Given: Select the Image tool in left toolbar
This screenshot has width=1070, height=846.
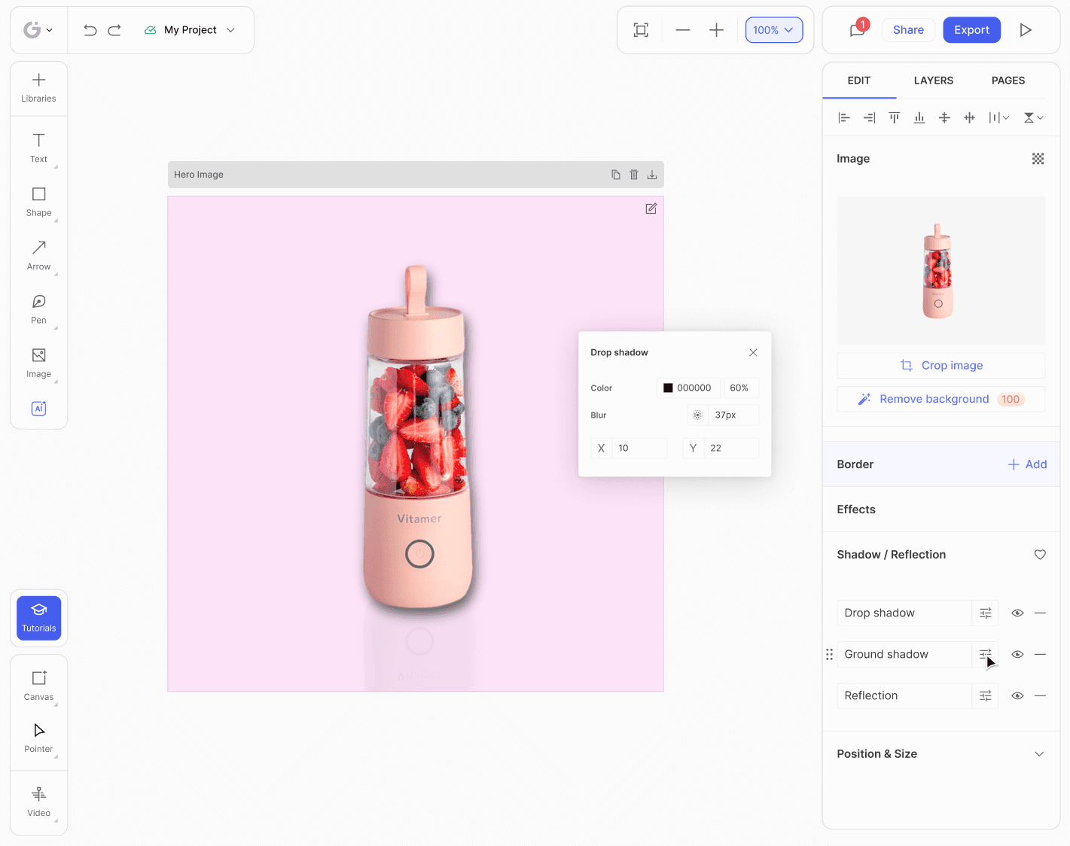Looking at the screenshot, I should pyautogui.click(x=38, y=363).
